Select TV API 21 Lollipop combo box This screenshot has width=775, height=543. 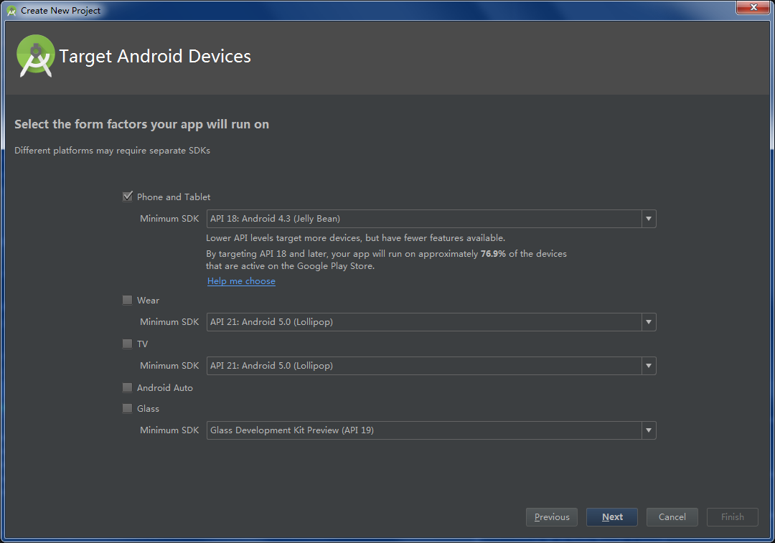(x=431, y=366)
